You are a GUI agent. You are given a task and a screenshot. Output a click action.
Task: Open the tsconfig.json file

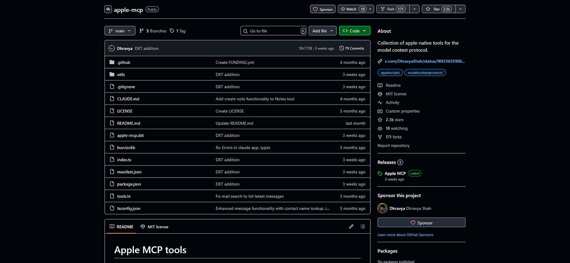[128, 208]
